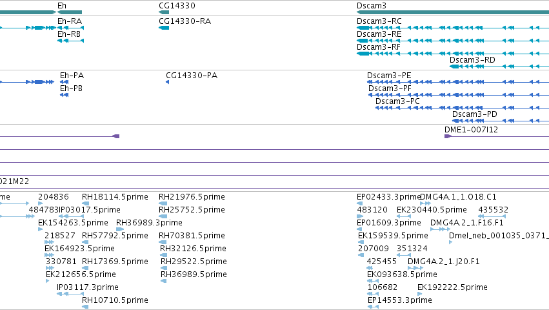Screen dimensions: 549x310
Task: Select EST 435532
Action: pos(493,210)
